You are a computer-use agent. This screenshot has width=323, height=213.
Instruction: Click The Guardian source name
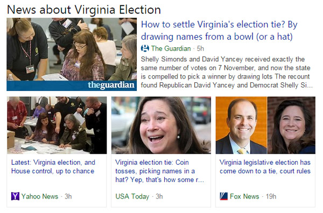[x=171, y=48]
